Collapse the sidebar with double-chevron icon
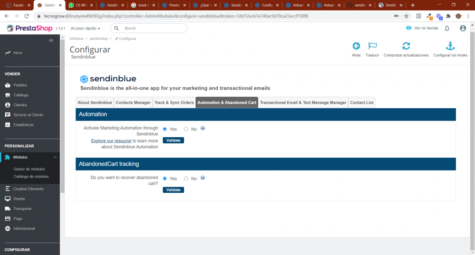475x255 pixels. pyautogui.click(x=51, y=40)
